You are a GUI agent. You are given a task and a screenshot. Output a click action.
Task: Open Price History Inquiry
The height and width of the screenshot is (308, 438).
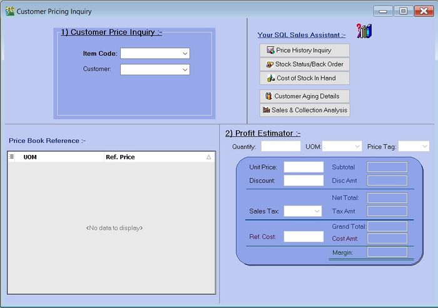click(304, 51)
